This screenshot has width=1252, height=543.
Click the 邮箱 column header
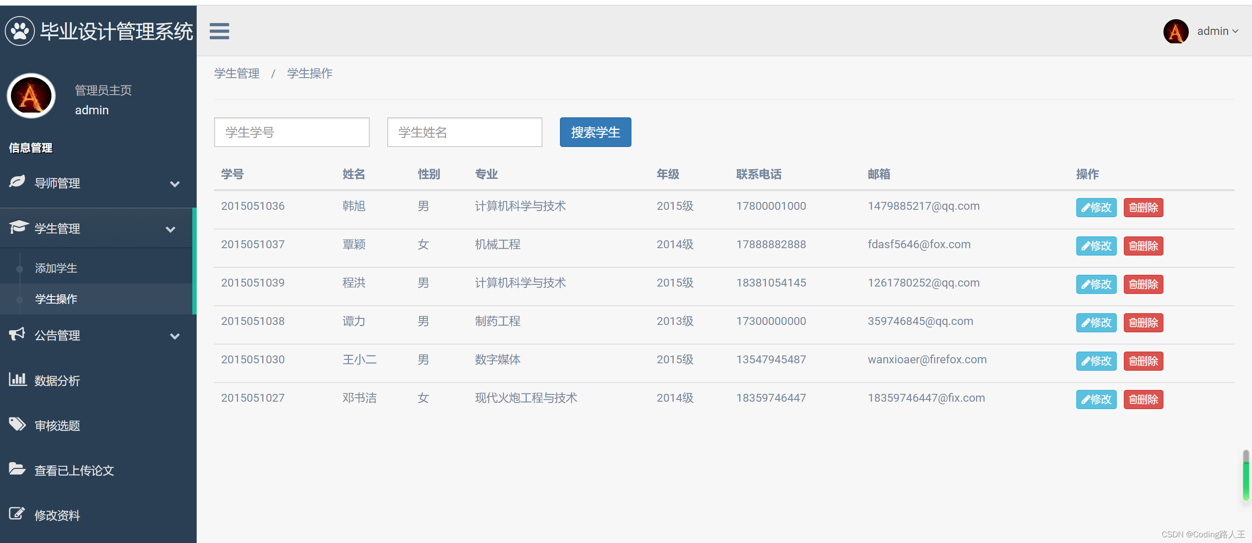pos(879,174)
